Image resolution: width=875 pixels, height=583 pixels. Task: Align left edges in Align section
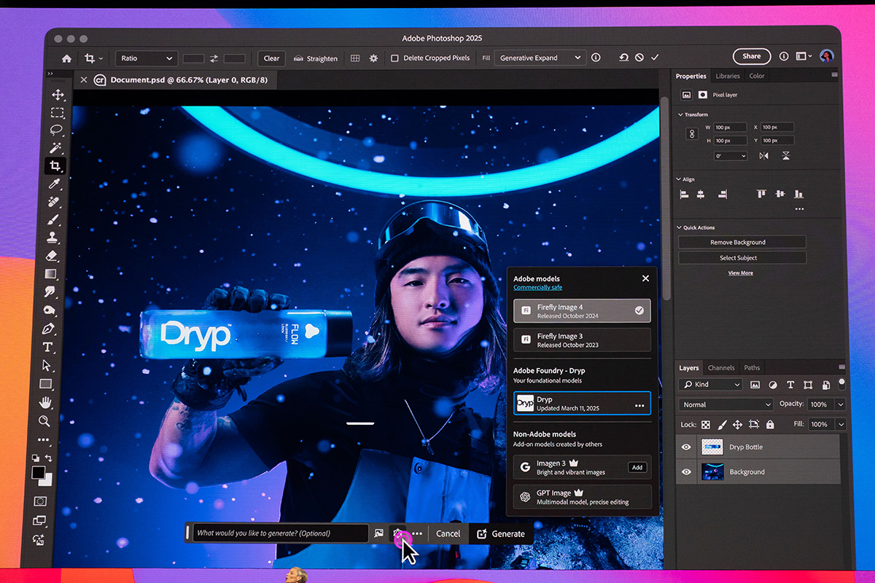(x=685, y=195)
